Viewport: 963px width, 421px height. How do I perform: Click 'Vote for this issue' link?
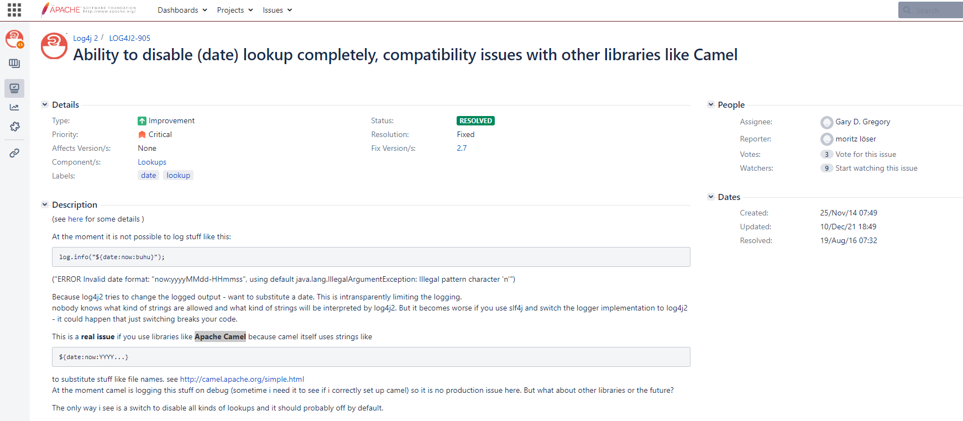pyautogui.click(x=866, y=154)
